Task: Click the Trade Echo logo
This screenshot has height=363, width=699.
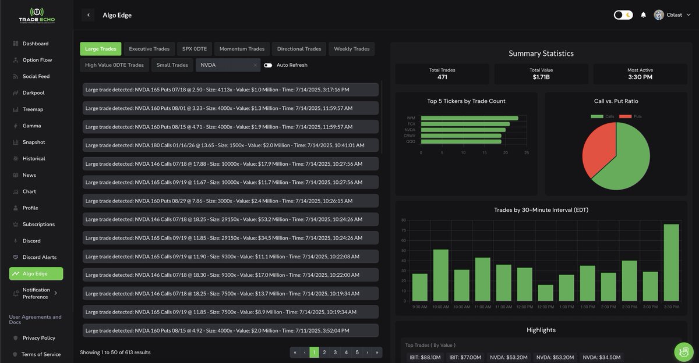Action: pos(36,16)
